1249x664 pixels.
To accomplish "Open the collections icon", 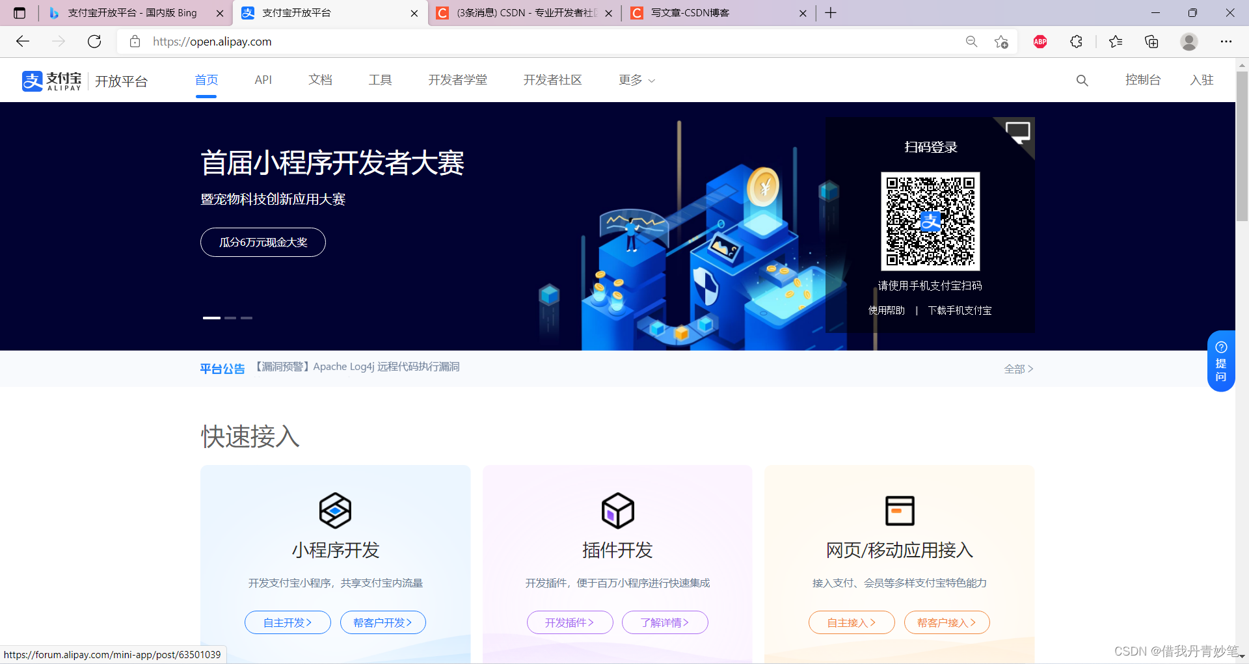I will (x=1151, y=42).
